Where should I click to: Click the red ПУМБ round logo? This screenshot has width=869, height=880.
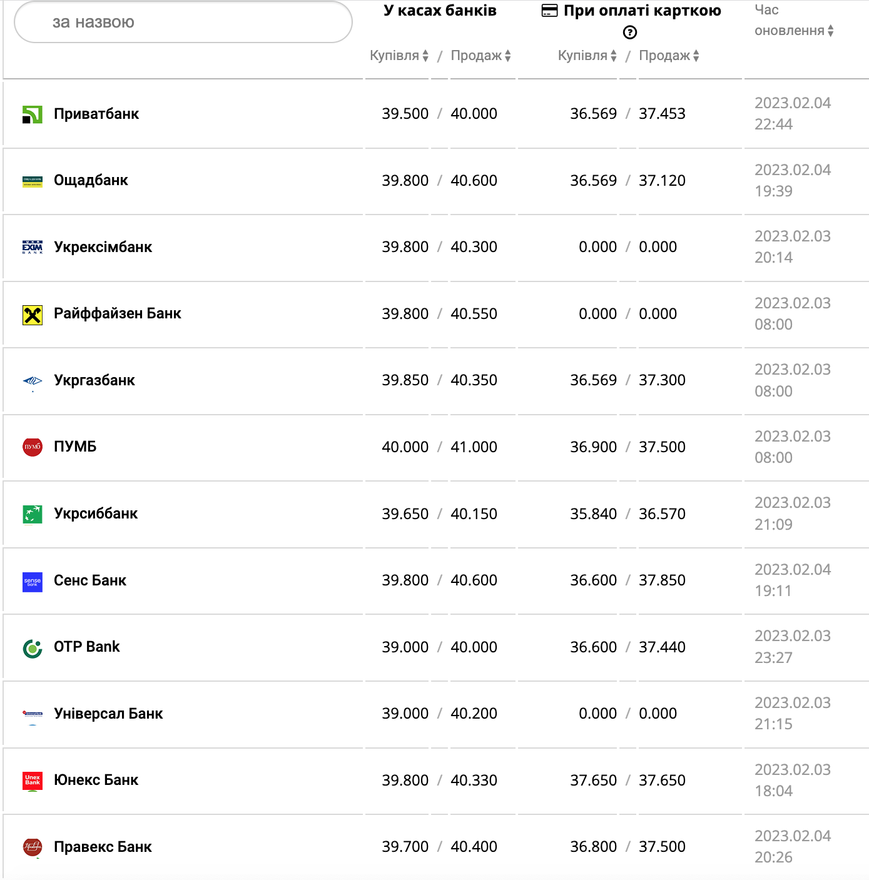coord(33,447)
